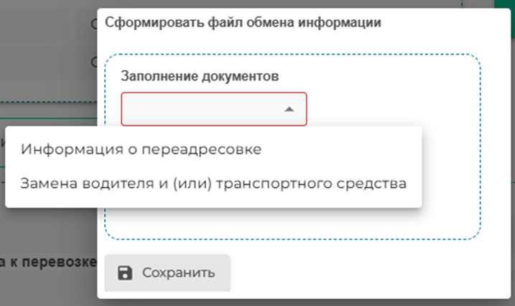Click the empty dialog footer right of 'Сохранить'
This screenshot has width=515, height=306.
click(359, 273)
